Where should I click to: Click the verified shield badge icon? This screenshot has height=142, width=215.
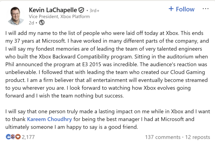click(81, 10)
